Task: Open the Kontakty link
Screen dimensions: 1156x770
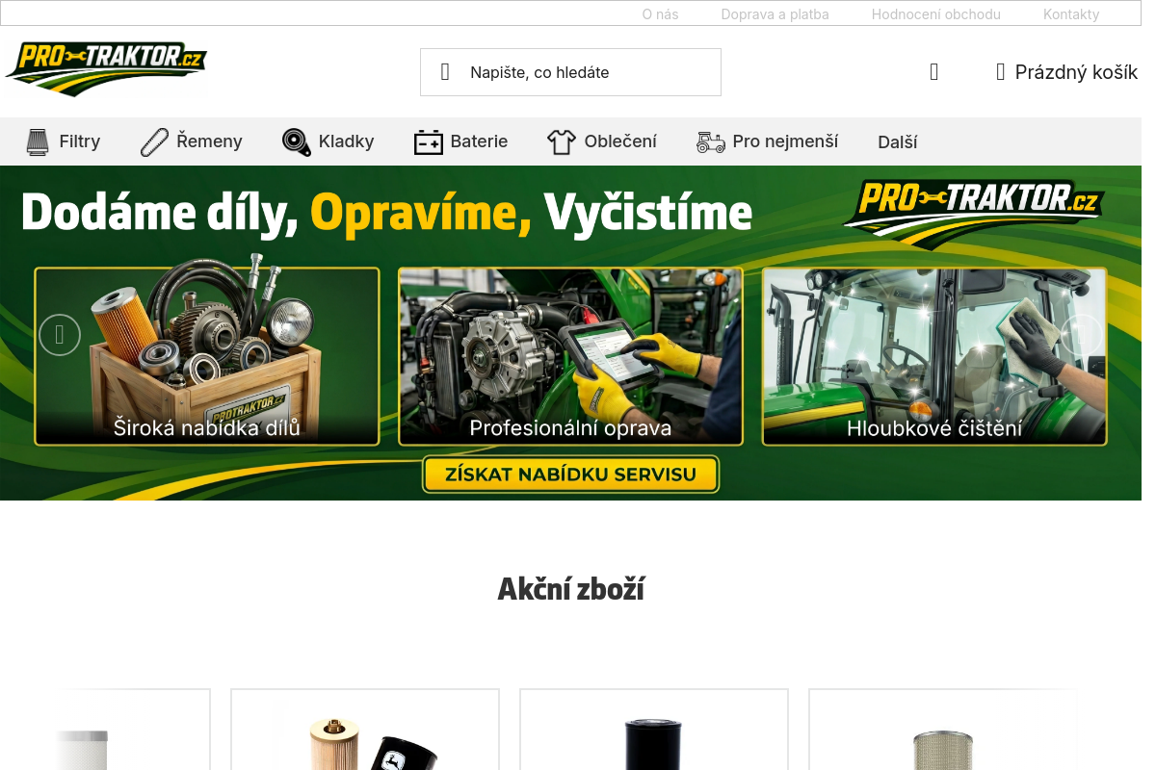Action: coord(1071,14)
